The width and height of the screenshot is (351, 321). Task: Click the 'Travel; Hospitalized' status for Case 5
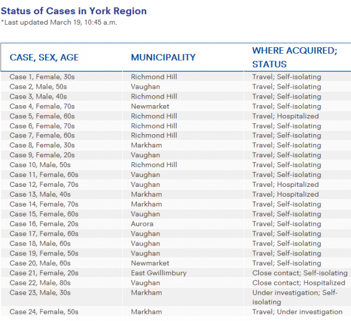click(285, 116)
